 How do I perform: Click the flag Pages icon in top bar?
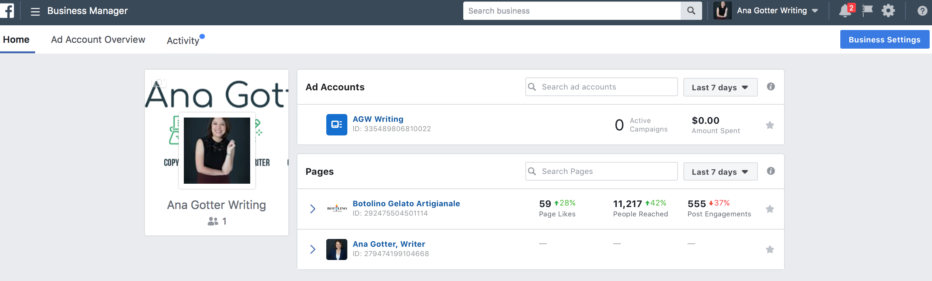867,11
